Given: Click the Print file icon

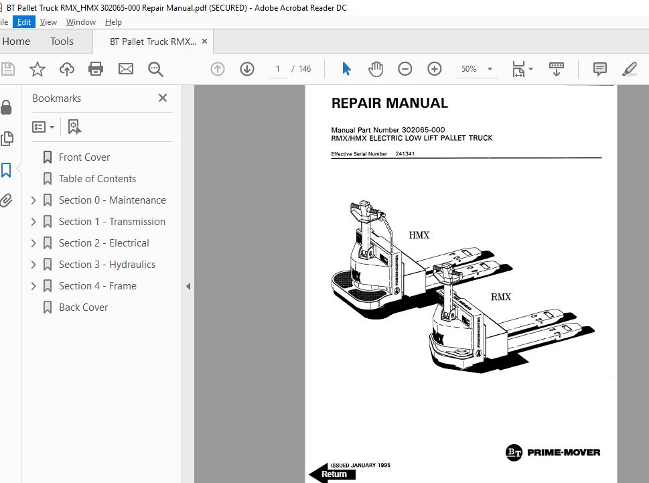Looking at the screenshot, I should tap(96, 69).
